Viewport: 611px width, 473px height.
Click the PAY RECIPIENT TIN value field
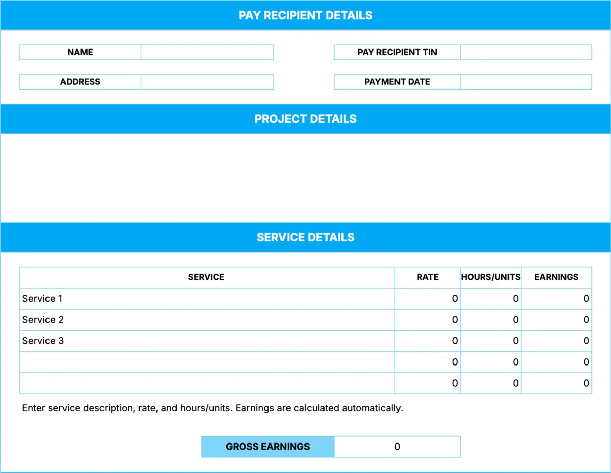pos(526,52)
